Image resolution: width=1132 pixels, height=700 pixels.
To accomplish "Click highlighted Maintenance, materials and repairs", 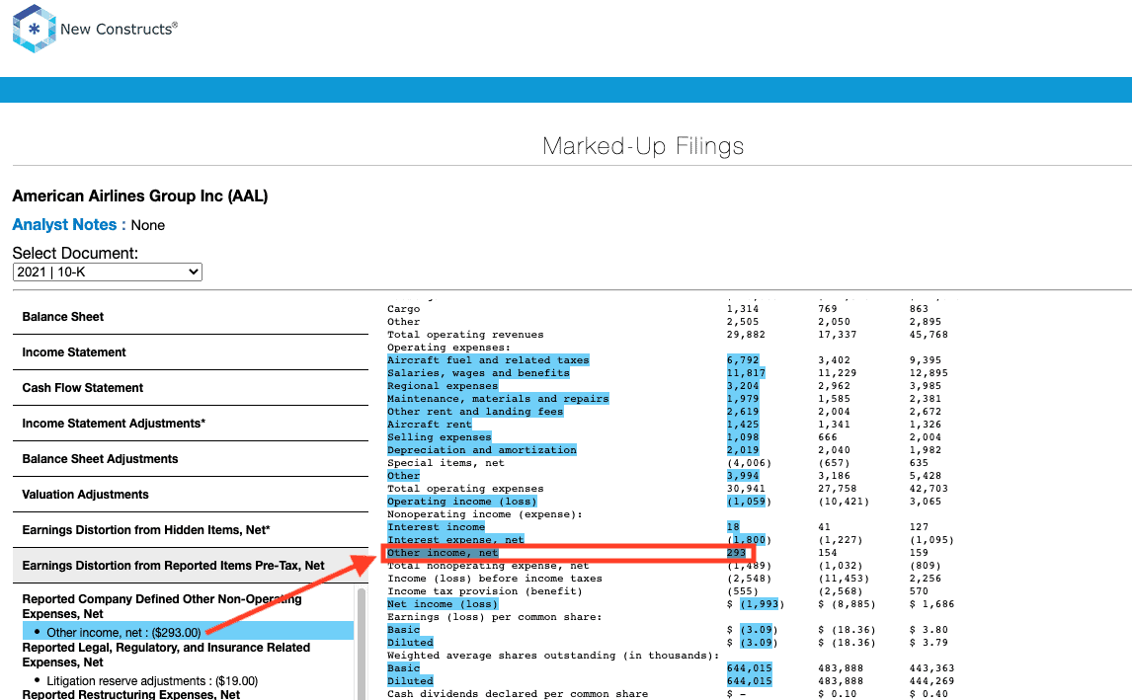I will (498, 398).
